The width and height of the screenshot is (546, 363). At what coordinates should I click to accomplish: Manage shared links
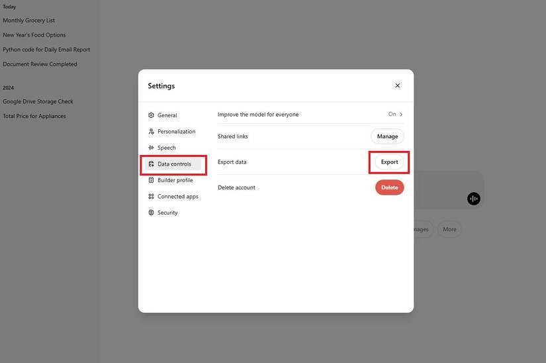coord(387,136)
